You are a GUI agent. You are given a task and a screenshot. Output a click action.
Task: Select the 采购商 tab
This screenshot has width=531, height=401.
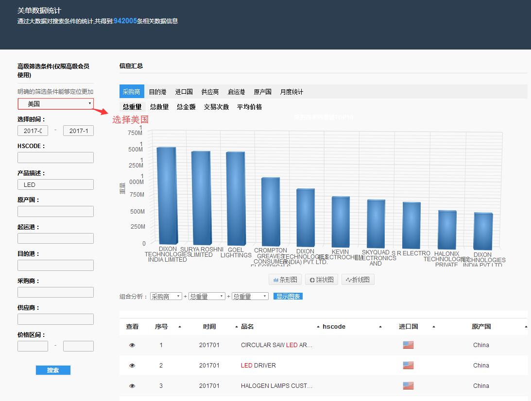(132, 92)
